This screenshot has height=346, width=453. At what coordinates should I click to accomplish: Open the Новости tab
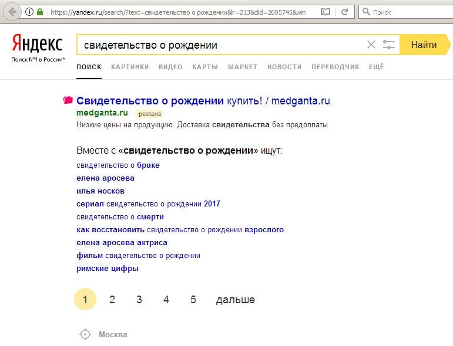click(284, 67)
